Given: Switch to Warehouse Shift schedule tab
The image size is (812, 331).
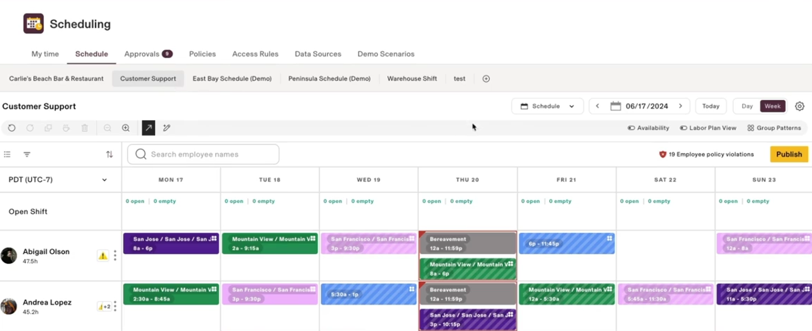Looking at the screenshot, I should pyautogui.click(x=412, y=79).
